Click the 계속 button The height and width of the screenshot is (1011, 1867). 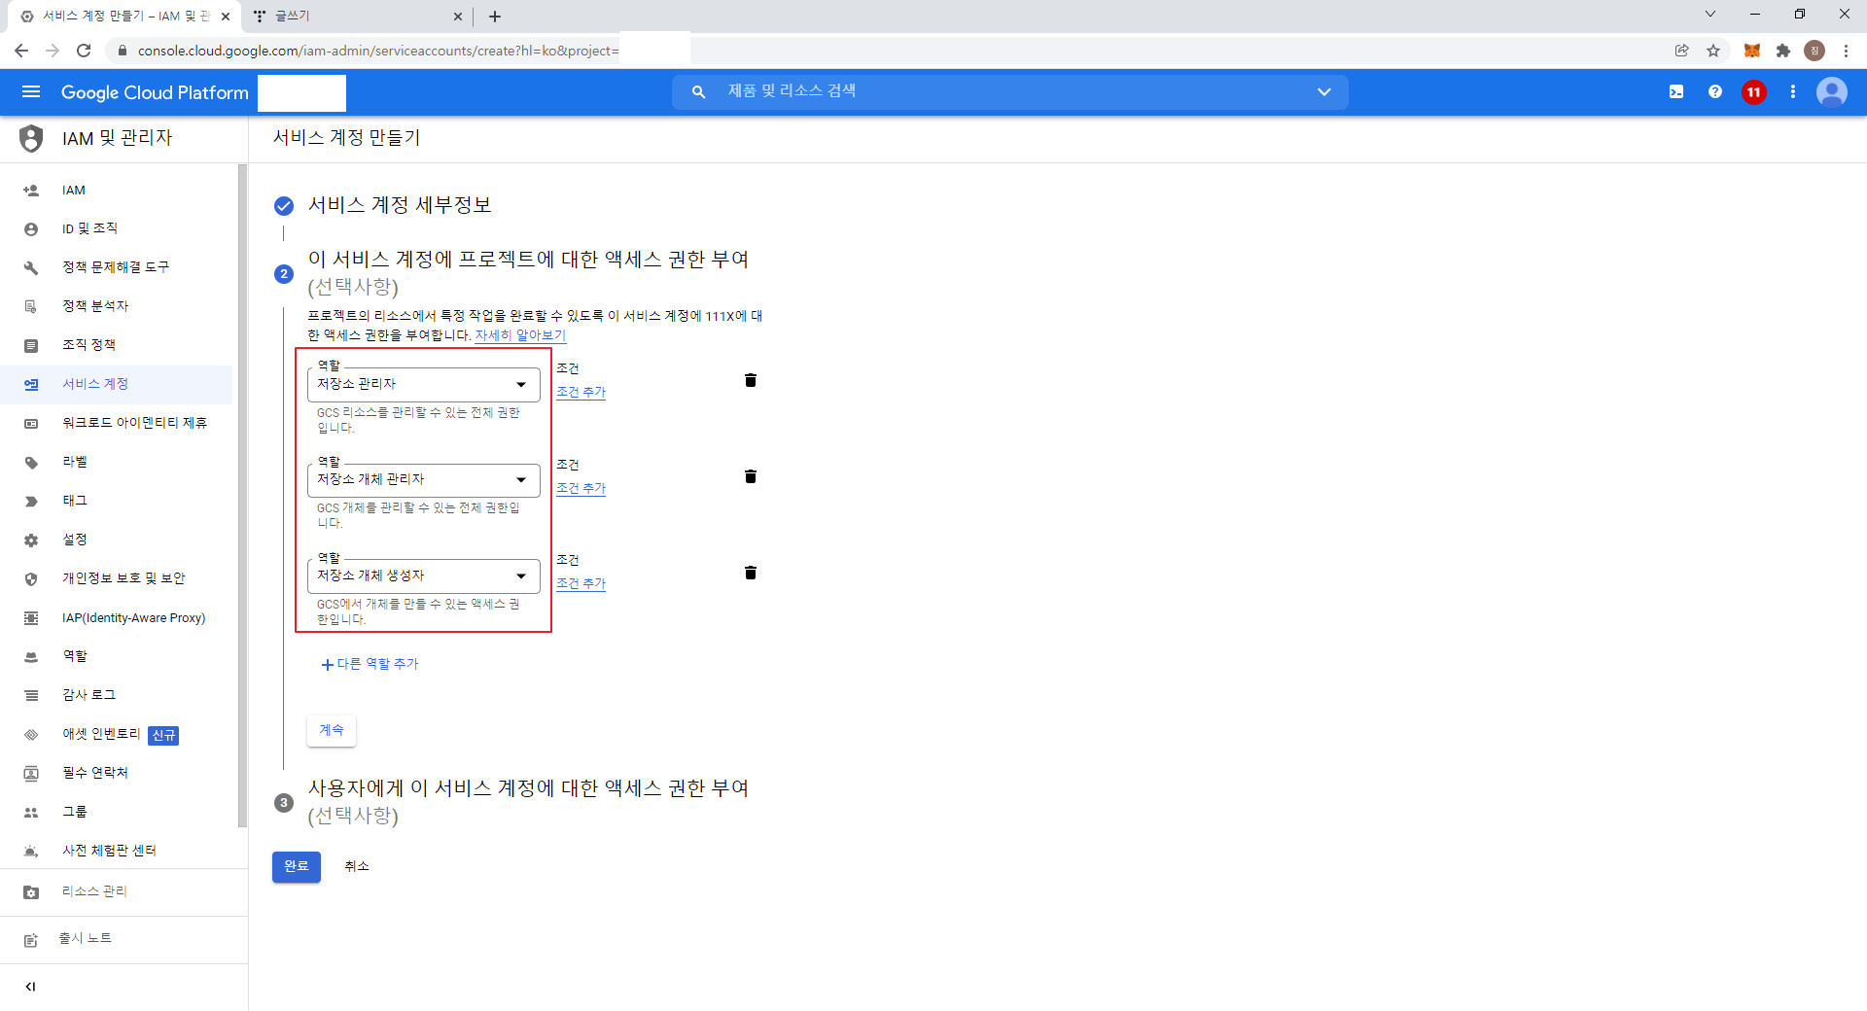332,731
